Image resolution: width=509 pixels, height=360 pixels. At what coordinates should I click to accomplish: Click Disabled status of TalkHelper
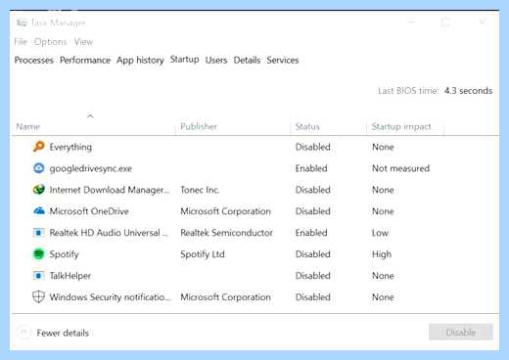[313, 276]
